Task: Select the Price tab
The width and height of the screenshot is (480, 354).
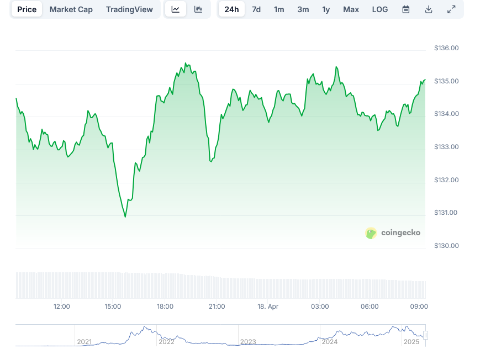Action: 27,9
